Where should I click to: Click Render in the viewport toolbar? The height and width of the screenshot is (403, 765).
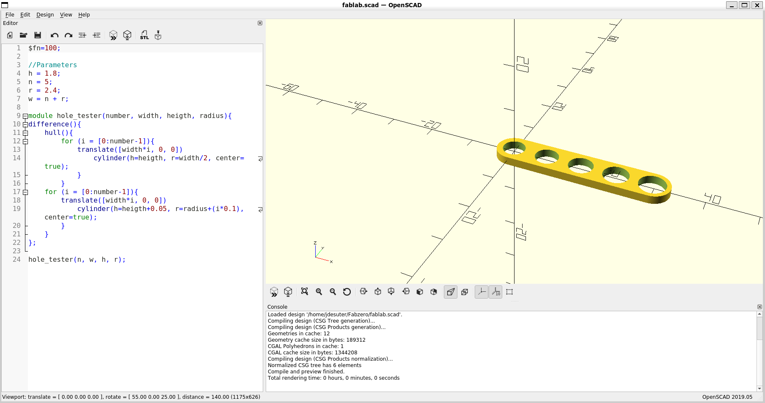pos(288,292)
